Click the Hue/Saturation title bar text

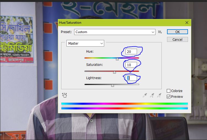pyautogui.click(x=70, y=23)
